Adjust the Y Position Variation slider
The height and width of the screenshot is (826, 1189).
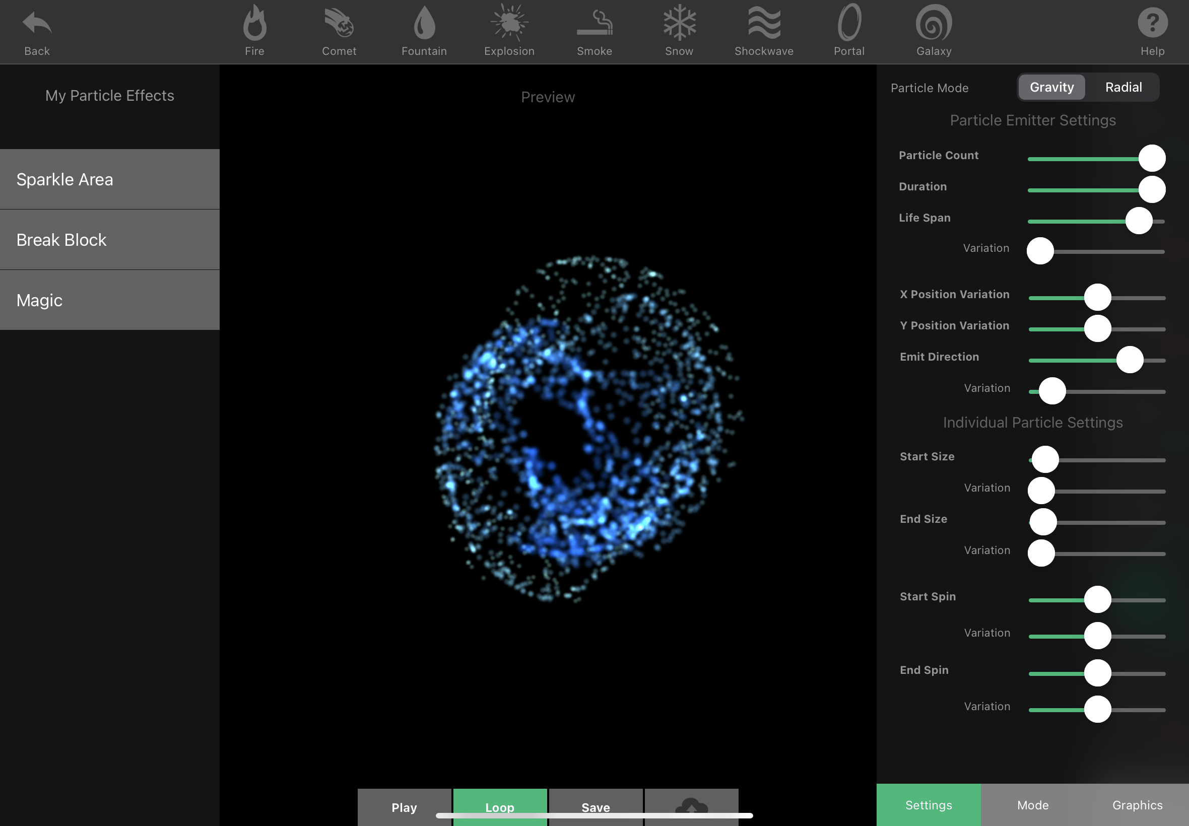point(1098,329)
